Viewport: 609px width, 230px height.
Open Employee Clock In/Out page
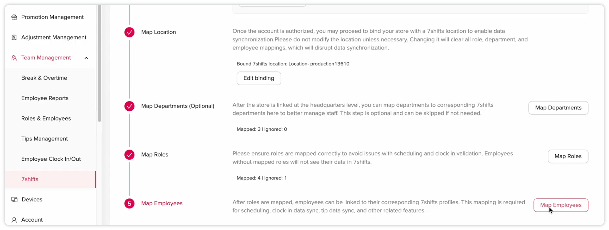coord(51,159)
